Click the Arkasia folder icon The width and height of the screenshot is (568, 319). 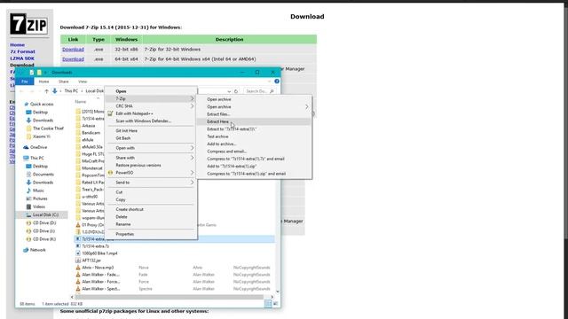pyautogui.click(x=78, y=126)
